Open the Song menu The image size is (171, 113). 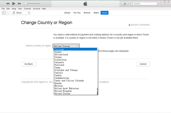pos(14,9)
